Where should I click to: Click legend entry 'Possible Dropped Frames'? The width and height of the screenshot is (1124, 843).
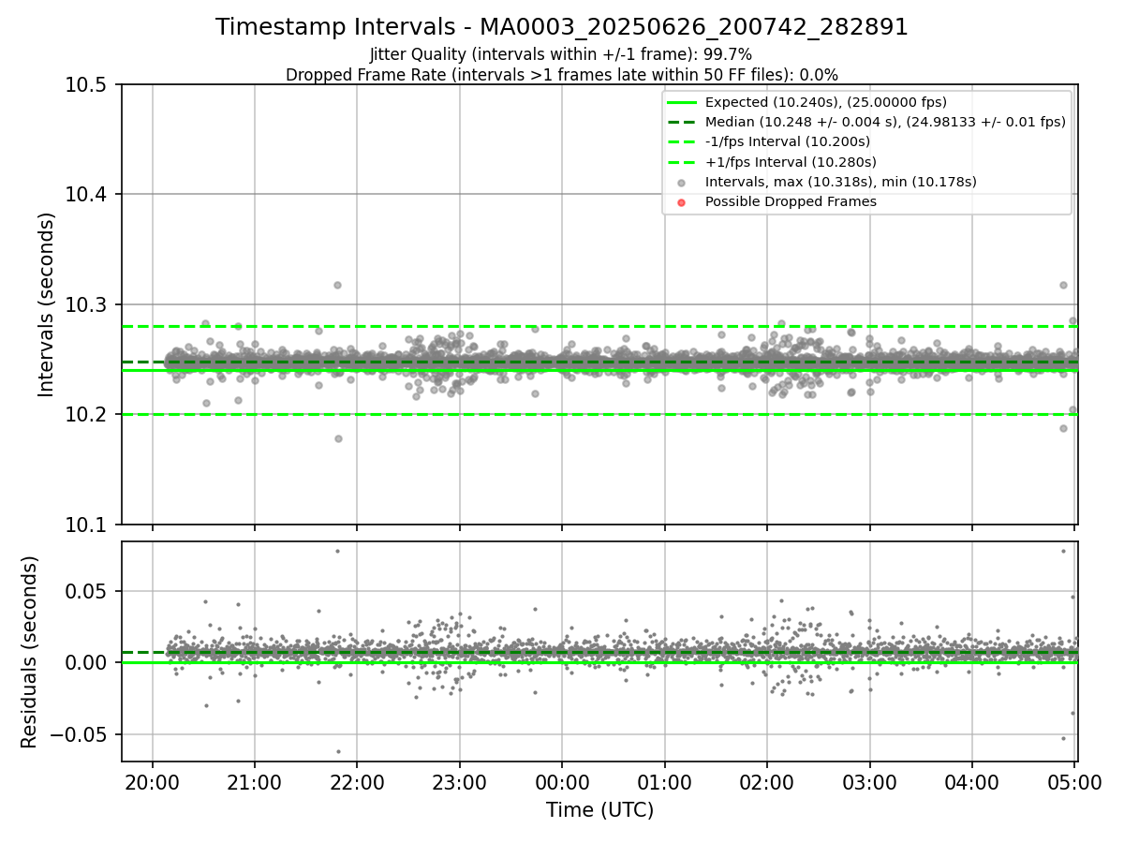791,201
